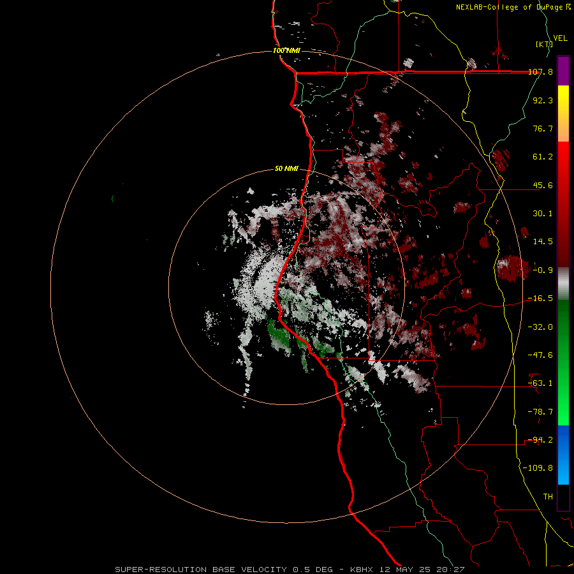Select the -109.8 velocity scale value

pyautogui.click(x=538, y=468)
